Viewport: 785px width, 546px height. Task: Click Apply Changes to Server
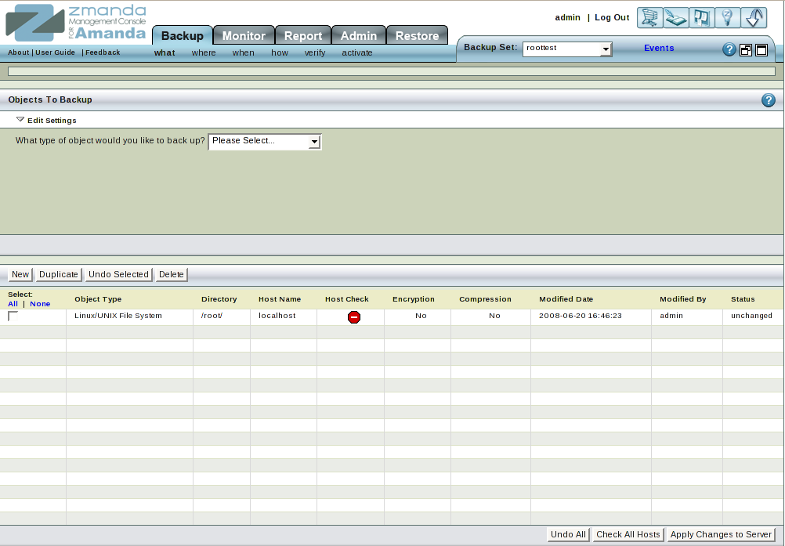721,534
